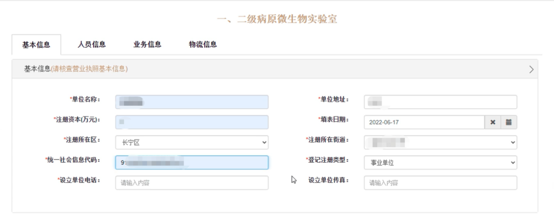Expand the 注册所在街道 dropdown

(x=440, y=142)
